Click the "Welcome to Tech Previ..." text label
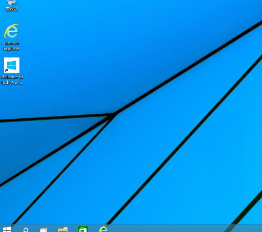Screen dimensions: 262x232 12,80
